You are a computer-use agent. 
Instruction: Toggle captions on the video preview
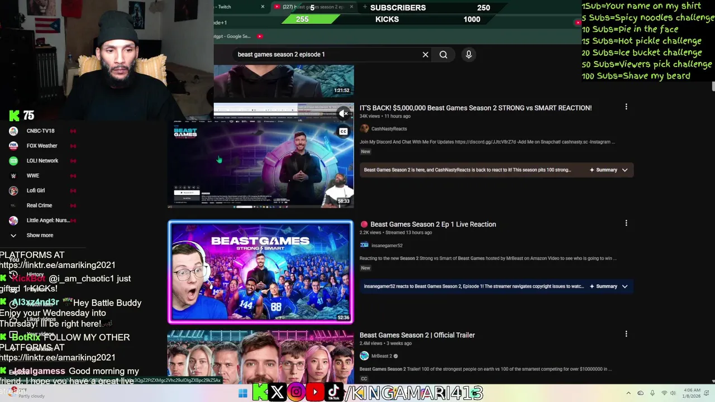point(344,132)
